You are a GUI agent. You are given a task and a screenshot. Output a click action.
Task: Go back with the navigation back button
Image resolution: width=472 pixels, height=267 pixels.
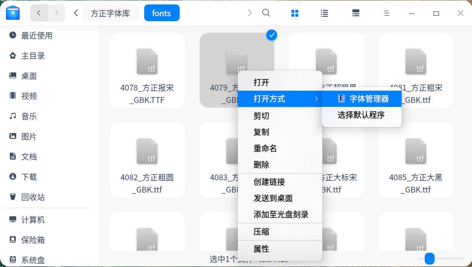[x=39, y=13]
